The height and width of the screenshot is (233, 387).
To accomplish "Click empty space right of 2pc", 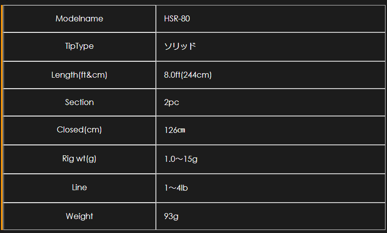I will (281, 102).
